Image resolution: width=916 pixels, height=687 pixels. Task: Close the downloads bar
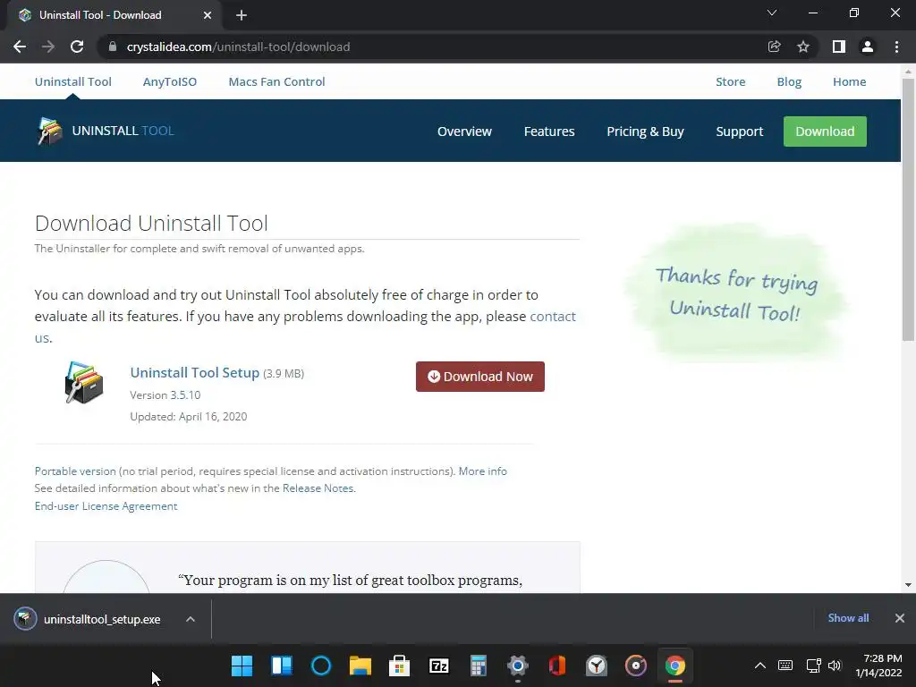click(x=900, y=618)
